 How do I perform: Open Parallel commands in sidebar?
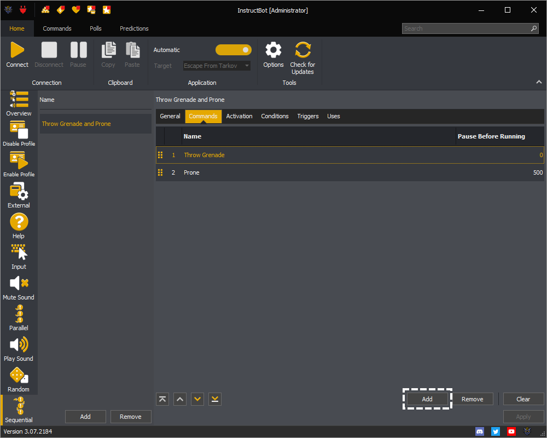(19, 318)
